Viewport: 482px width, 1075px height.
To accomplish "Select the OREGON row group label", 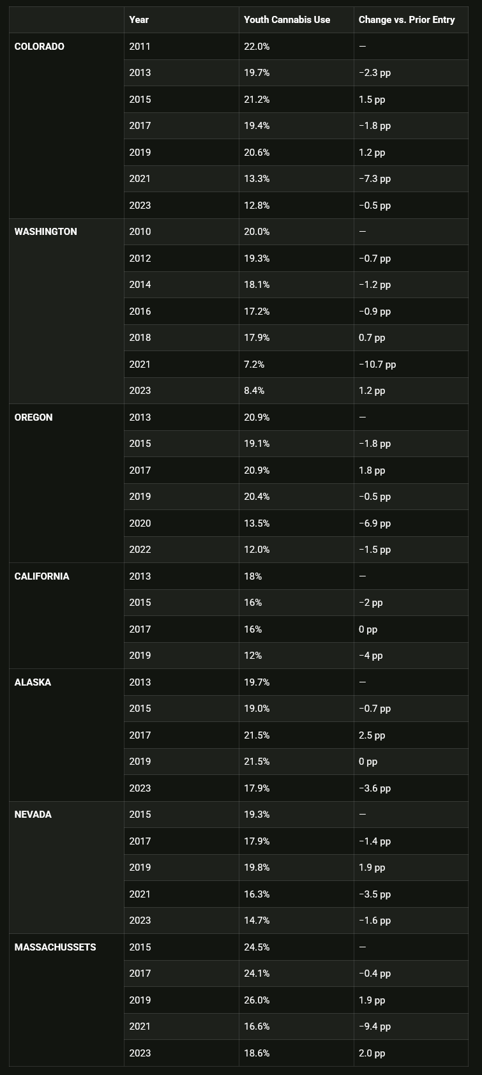I will coord(33,417).
